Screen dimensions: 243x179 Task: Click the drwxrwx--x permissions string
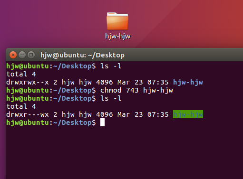(28, 82)
